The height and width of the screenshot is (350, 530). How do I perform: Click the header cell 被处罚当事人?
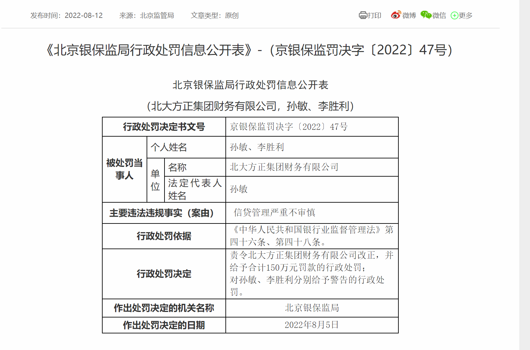click(x=124, y=169)
